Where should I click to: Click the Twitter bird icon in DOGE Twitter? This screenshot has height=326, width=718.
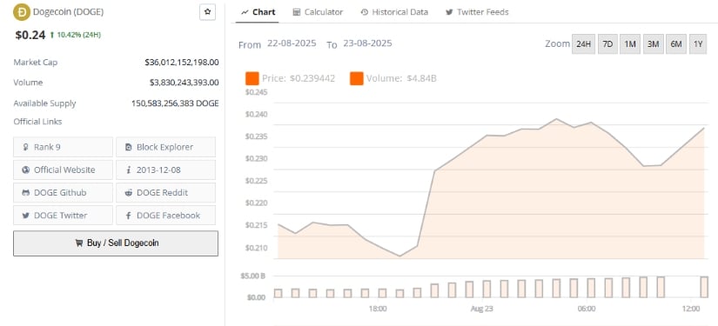tap(25, 216)
